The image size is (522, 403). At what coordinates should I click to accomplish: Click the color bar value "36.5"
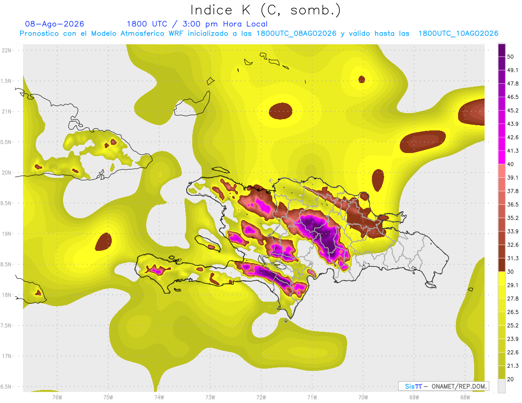pos(513,204)
